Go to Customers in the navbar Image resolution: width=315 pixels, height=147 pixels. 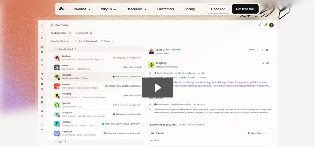coord(166,9)
